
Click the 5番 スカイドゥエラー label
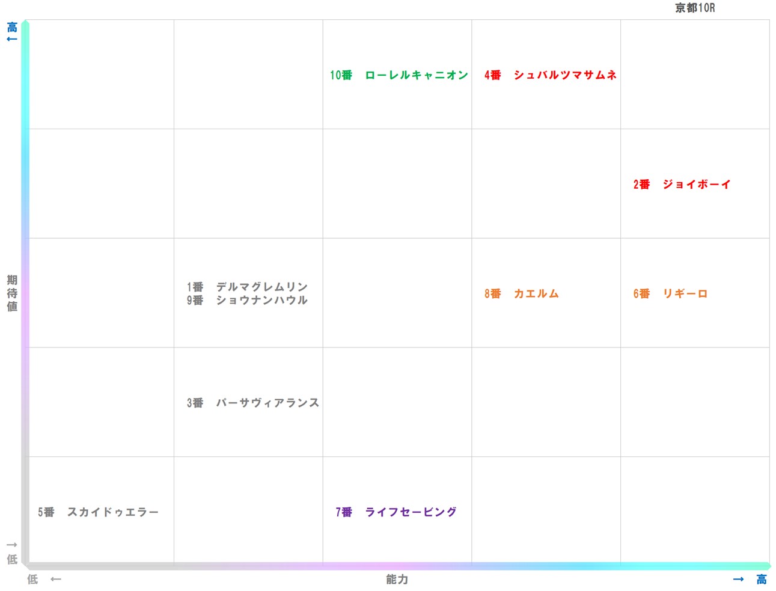98,512
